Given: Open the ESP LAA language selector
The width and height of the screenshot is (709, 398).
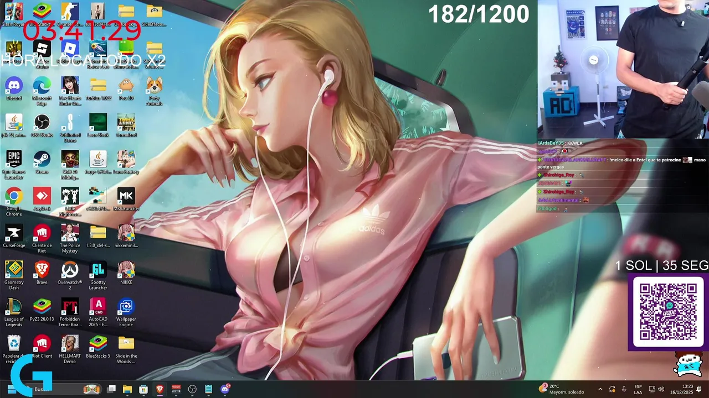Looking at the screenshot, I should [638, 389].
